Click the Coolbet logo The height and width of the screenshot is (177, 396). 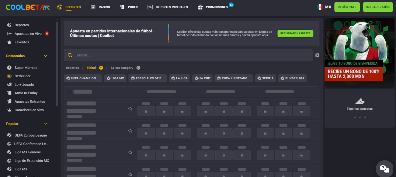coord(28,7)
